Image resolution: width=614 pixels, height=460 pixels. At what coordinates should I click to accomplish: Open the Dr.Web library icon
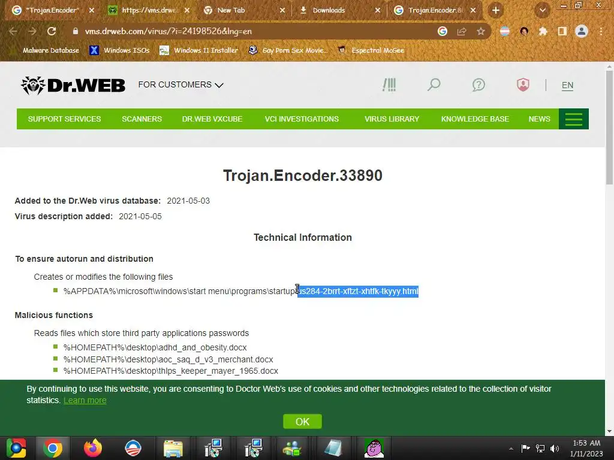click(389, 84)
